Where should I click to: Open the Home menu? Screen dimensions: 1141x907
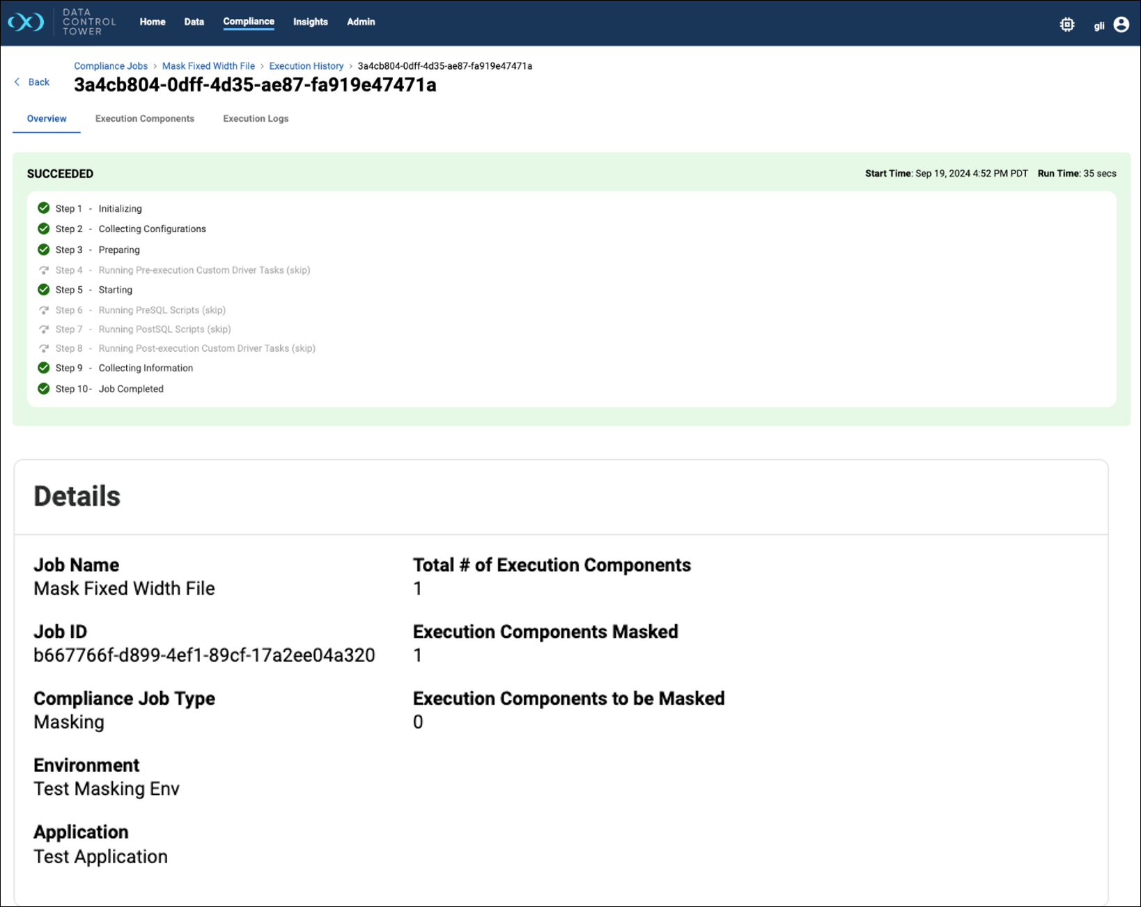152,22
